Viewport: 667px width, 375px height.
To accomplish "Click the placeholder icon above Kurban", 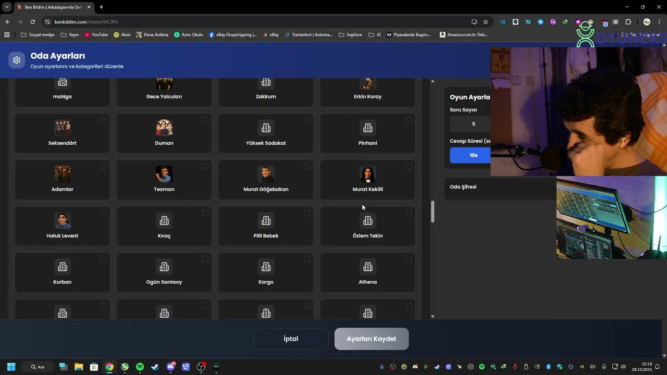I will point(63,267).
